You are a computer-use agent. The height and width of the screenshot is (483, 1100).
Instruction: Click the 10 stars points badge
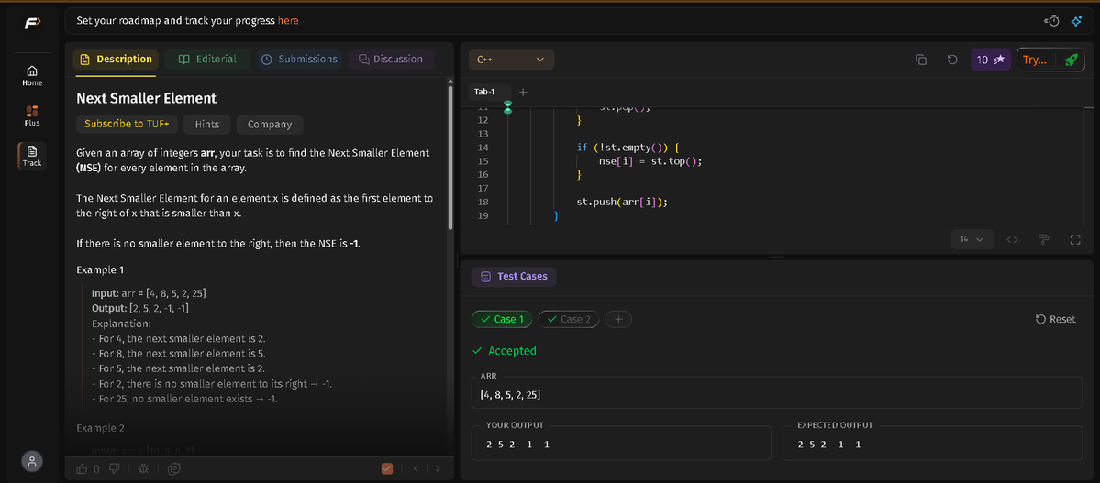pos(991,60)
